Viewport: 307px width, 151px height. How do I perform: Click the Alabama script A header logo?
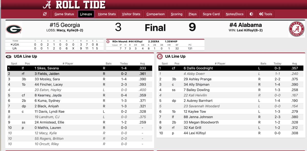point(47,5)
